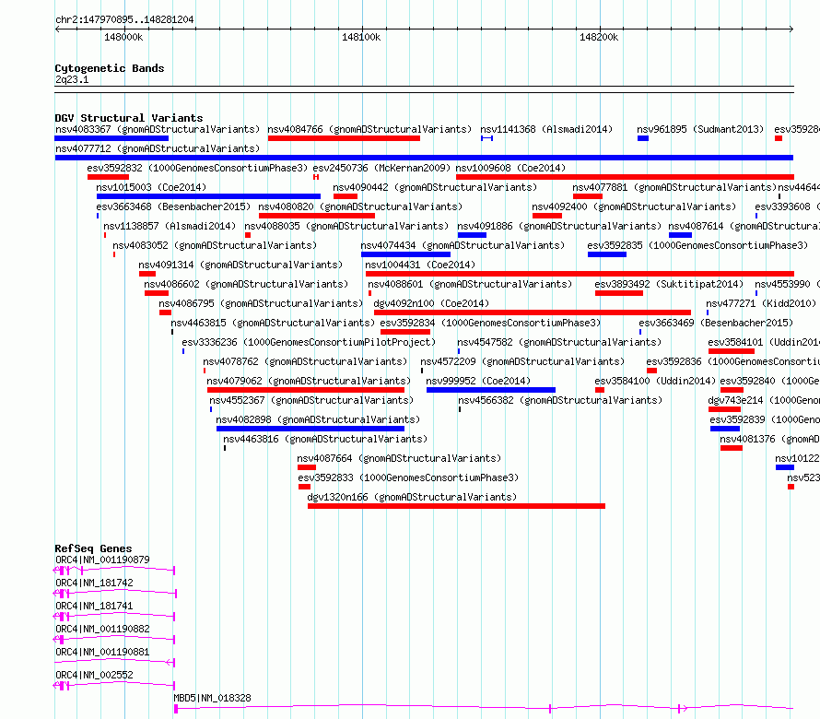The height and width of the screenshot is (719, 820).
Task: Select nsv4547582 variant label
Action: [559, 342]
